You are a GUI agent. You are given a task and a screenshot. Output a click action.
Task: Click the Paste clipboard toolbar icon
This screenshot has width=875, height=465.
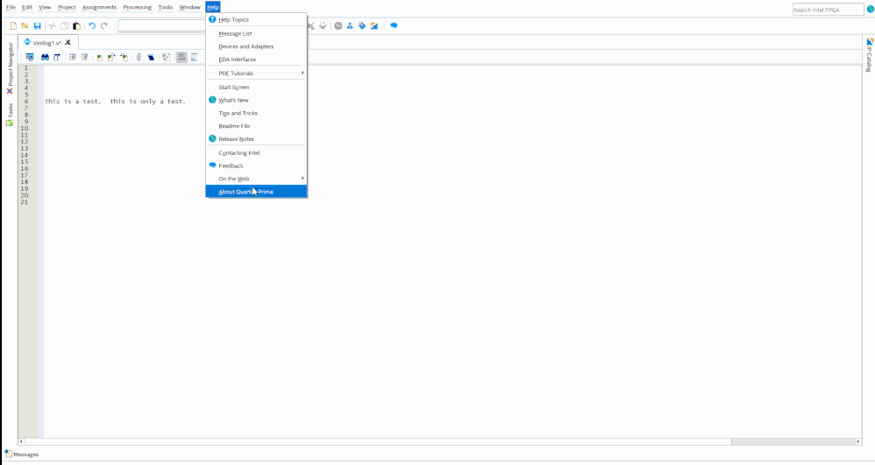pyautogui.click(x=77, y=25)
